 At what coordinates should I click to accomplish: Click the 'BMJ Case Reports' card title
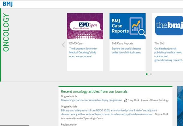click(x=122, y=43)
